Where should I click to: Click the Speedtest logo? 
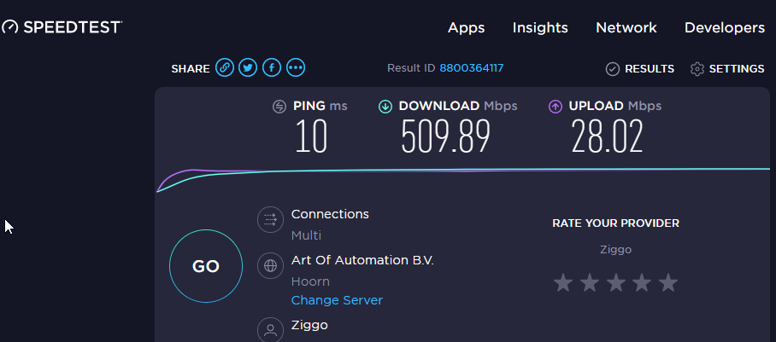[62, 27]
